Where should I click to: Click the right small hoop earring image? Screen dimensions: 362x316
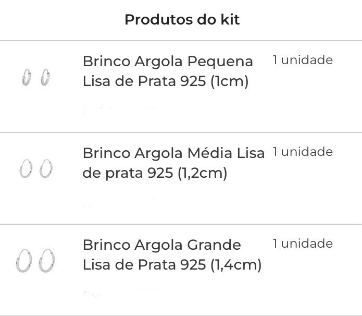coord(45,77)
